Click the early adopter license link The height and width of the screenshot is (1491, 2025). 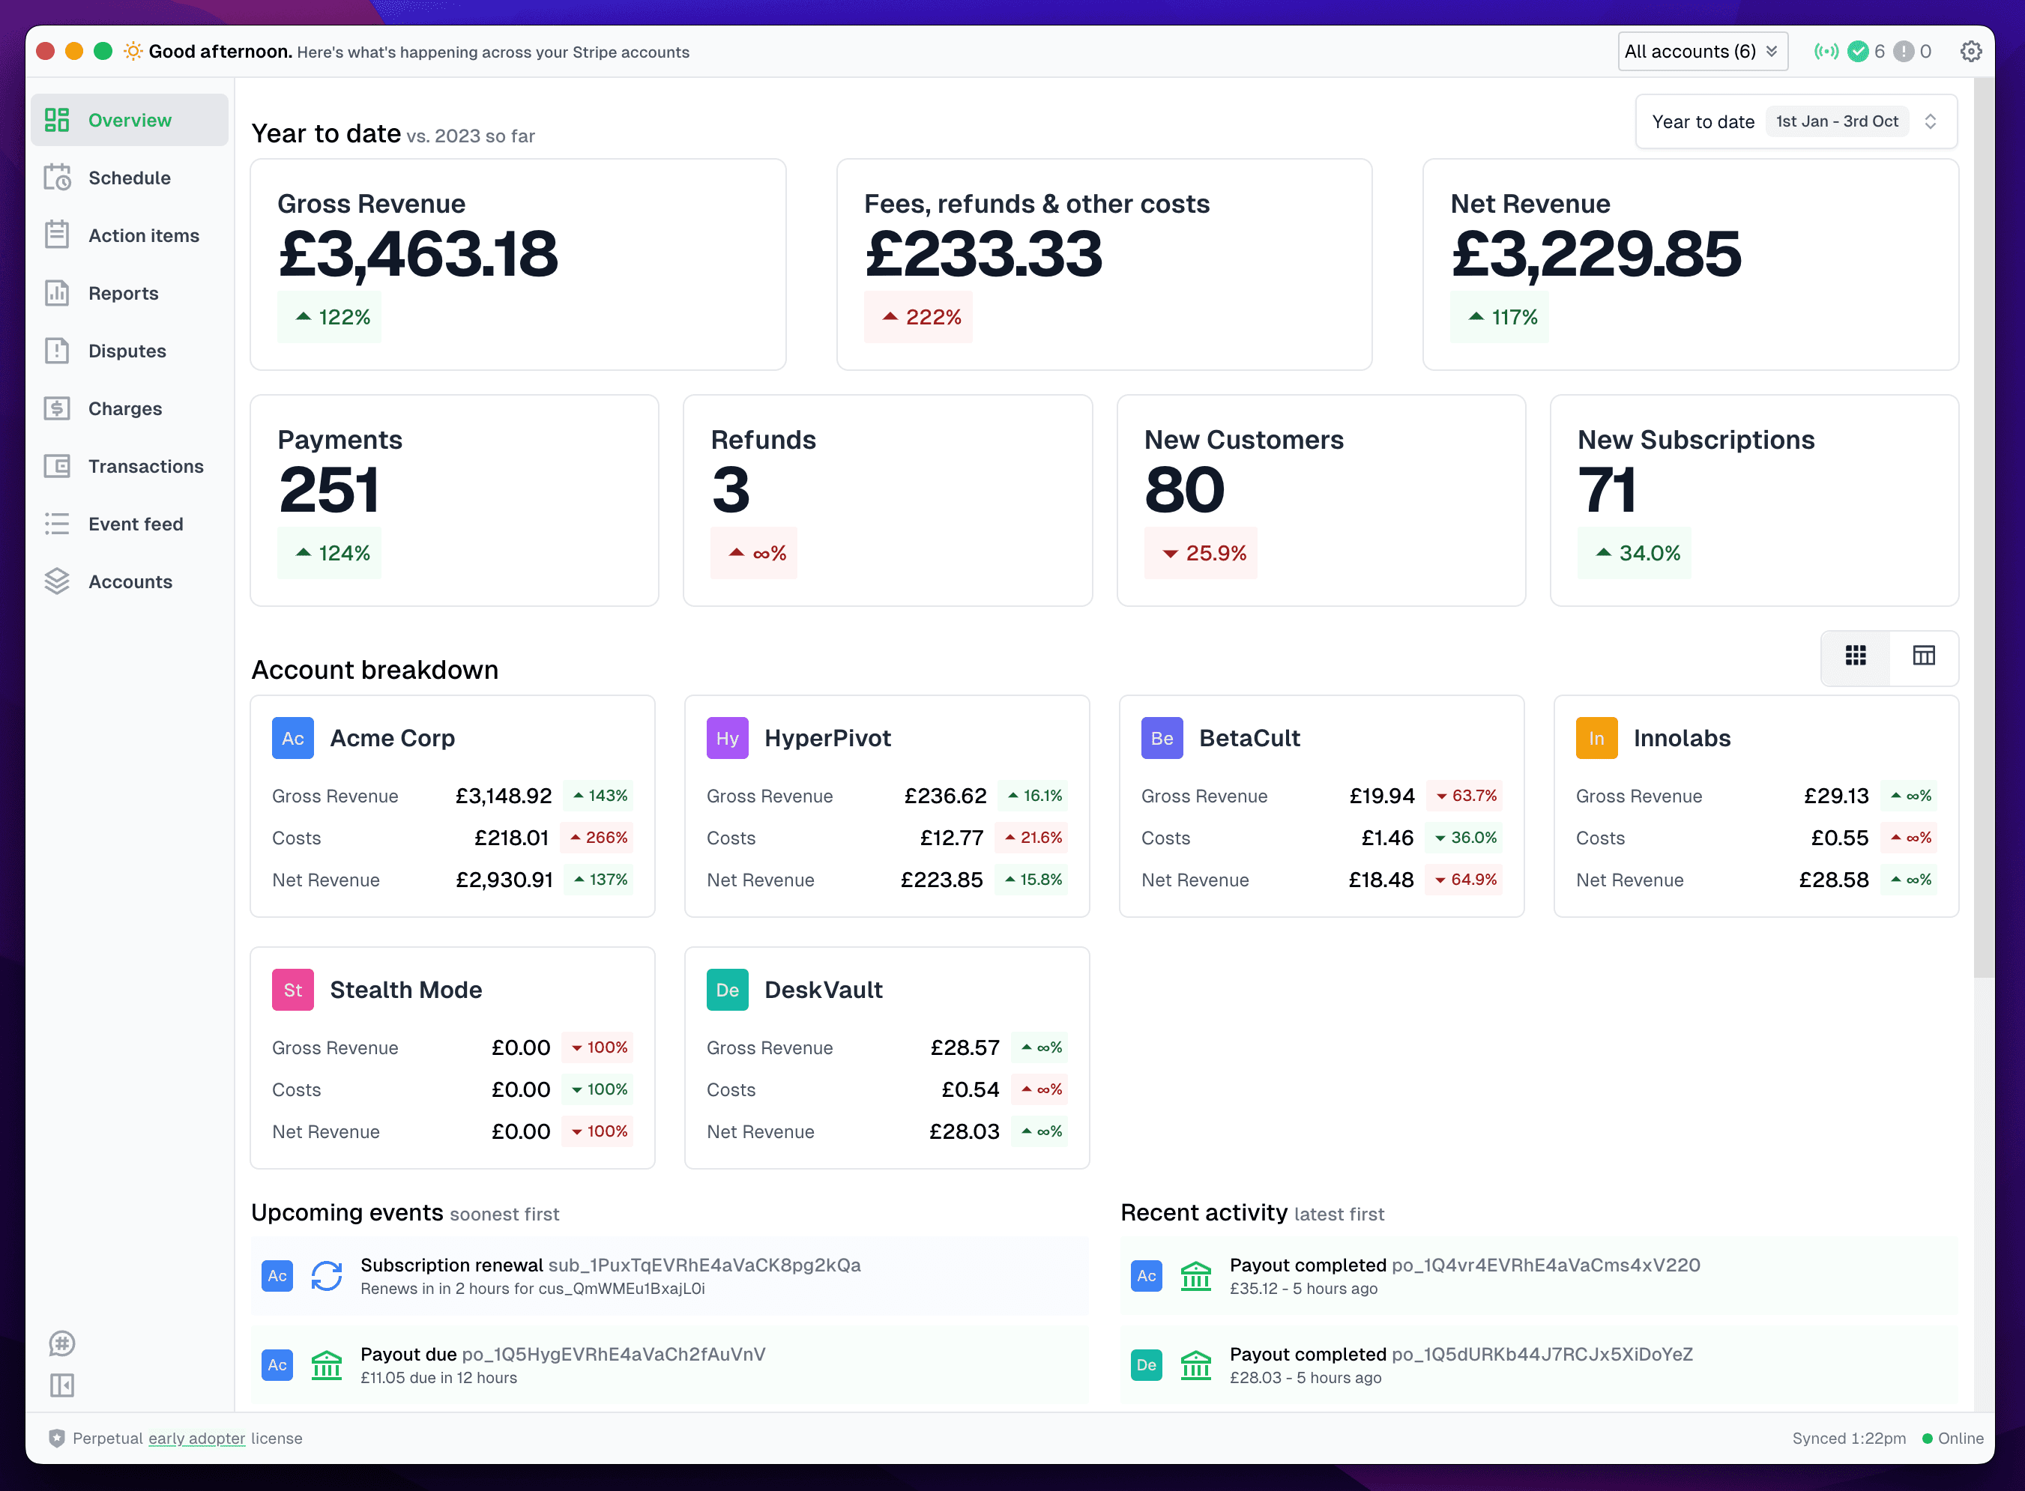pyautogui.click(x=196, y=1439)
